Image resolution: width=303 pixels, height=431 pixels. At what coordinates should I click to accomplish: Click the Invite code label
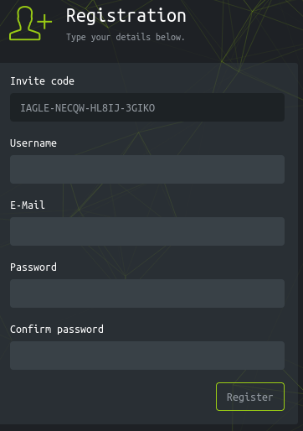[x=42, y=81]
